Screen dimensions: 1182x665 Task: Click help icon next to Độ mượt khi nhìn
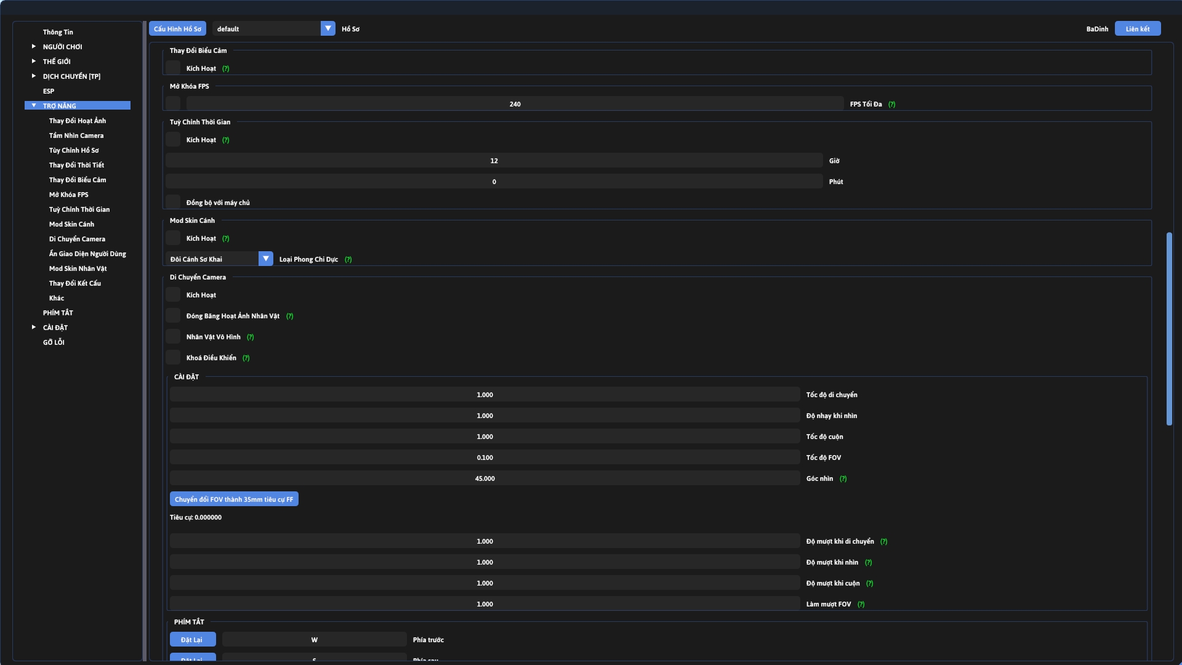(x=868, y=563)
